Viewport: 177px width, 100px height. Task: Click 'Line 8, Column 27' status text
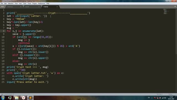coord(9,94)
